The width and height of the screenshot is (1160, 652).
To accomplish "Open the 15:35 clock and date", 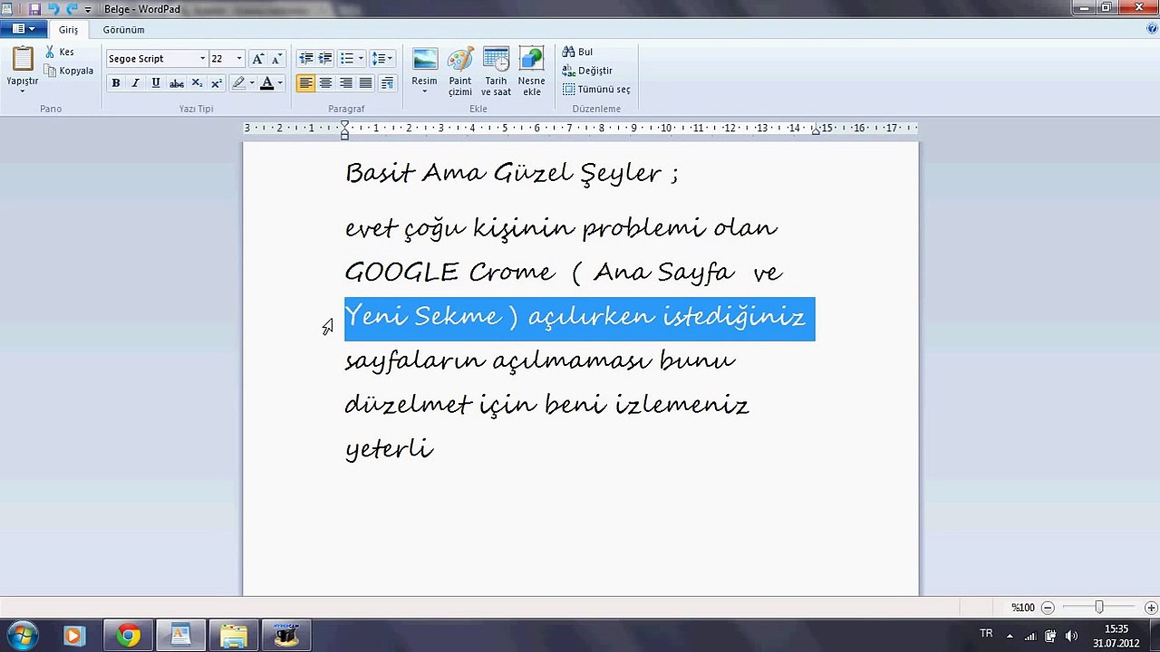I will coord(1116,636).
